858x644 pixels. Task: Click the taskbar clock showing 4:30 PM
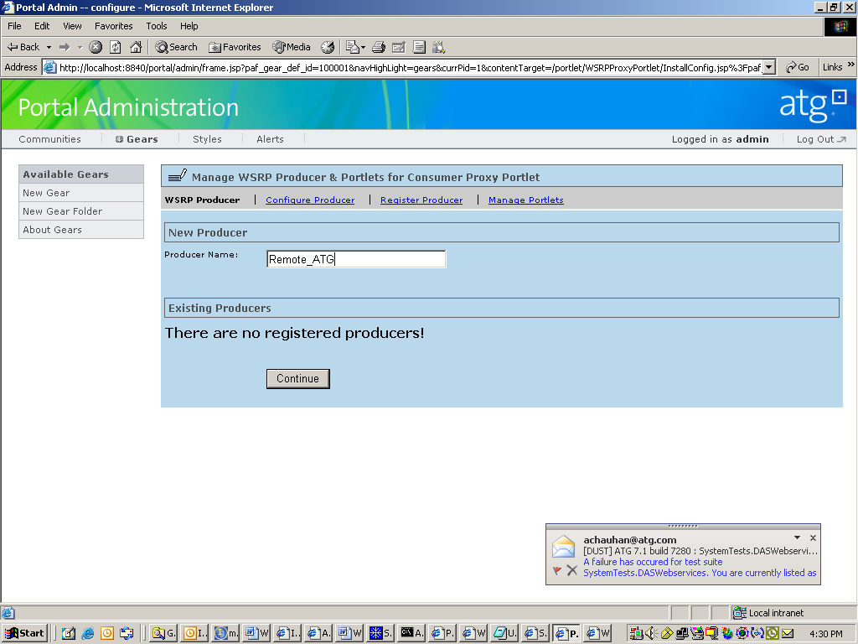(x=825, y=634)
